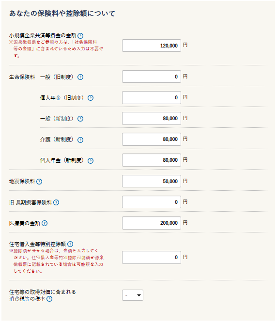Open help for 消費税等の税率

pos(49,299)
